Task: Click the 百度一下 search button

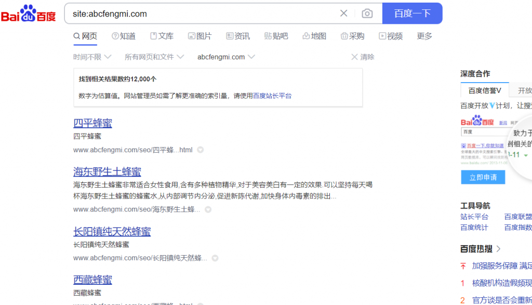Action: coord(412,14)
